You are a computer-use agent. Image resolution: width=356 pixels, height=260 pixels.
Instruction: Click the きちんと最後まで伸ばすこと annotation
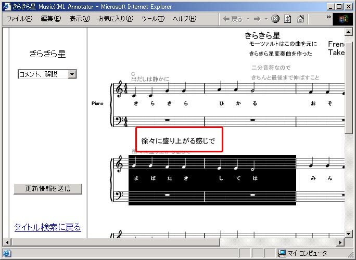[285, 77]
